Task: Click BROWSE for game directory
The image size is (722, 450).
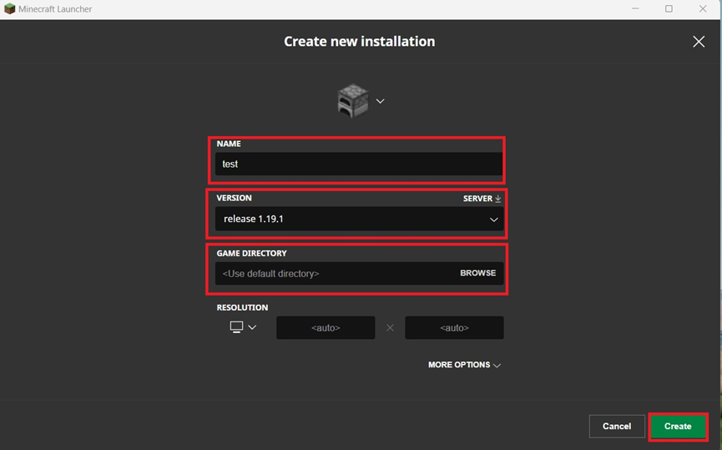Action: (x=478, y=273)
